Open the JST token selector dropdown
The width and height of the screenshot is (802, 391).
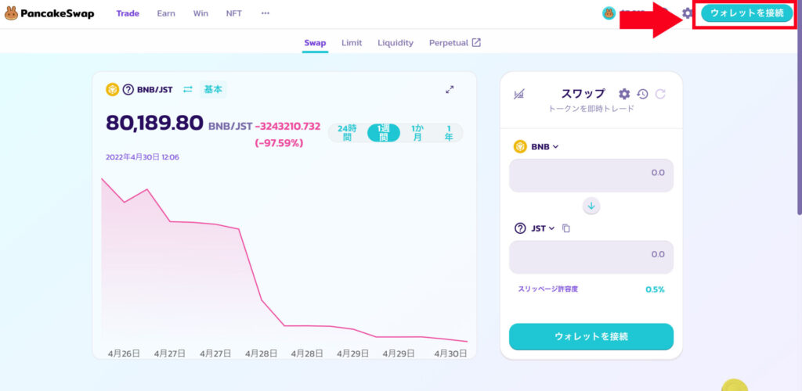[534, 228]
